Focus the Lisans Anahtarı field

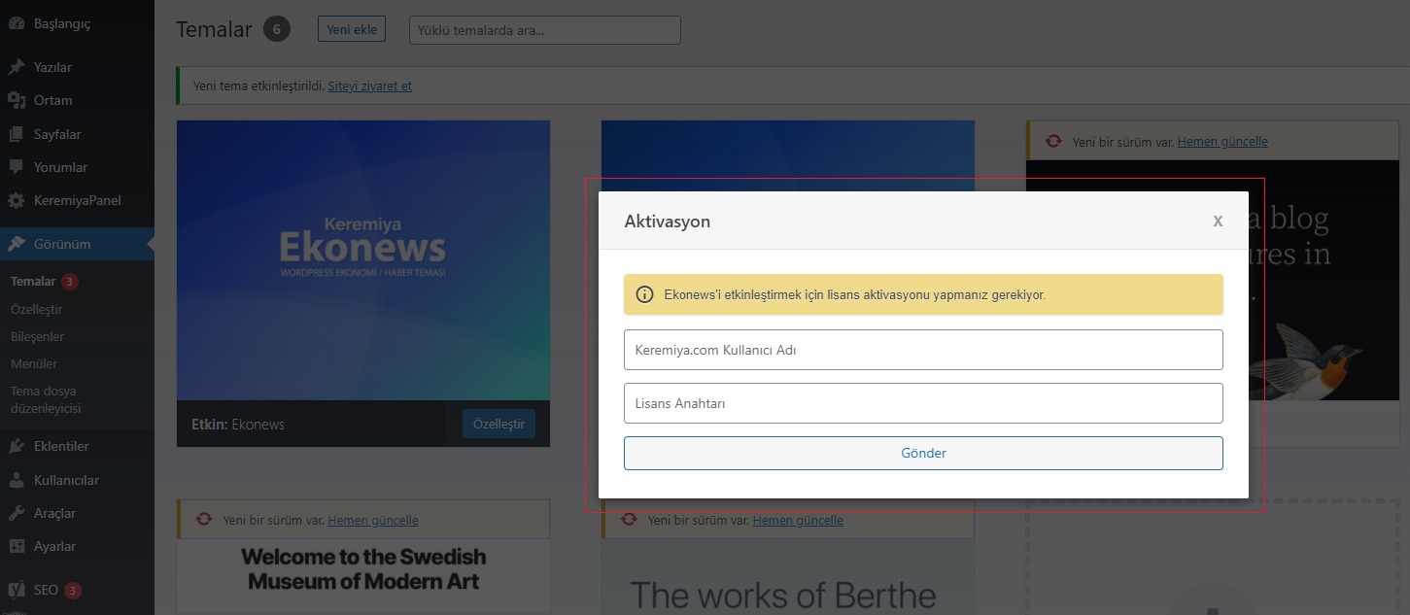(x=923, y=403)
